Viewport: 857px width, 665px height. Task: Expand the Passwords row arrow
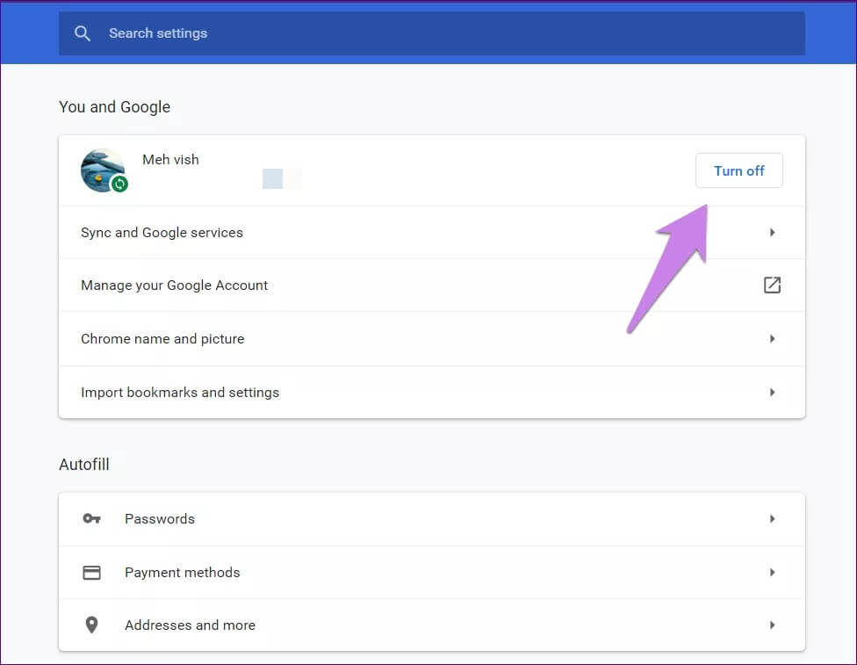pos(772,519)
